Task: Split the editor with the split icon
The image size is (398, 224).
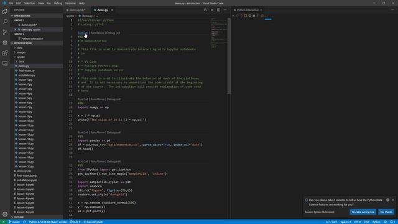Action: coord(218,10)
